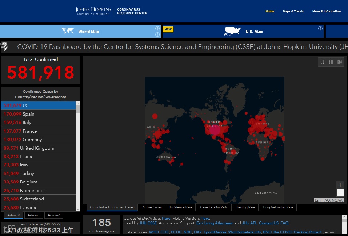The height and width of the screenshot is (236, 348).
Task: Open the bookmarks icon on the map
Action: point(322,62)
